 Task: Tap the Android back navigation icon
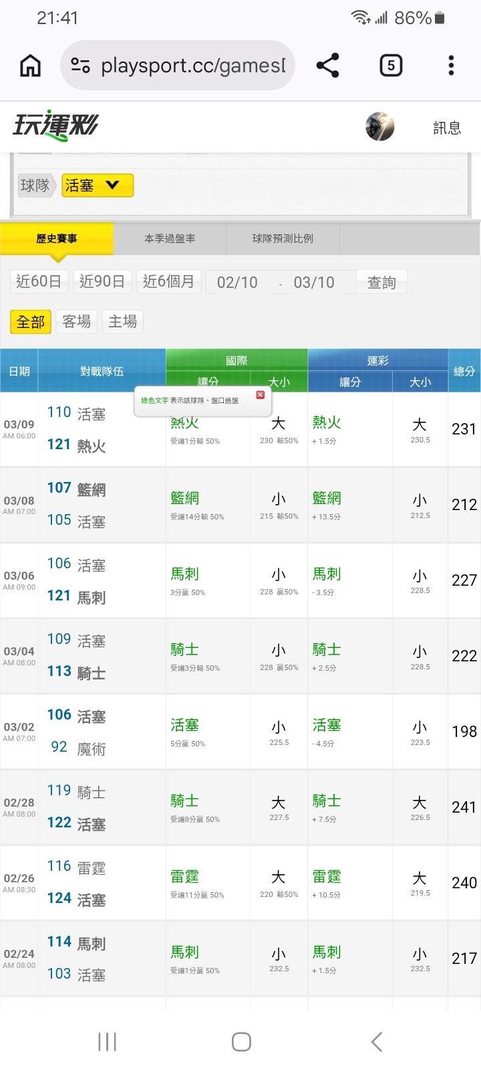click(x=377, y=1042)
